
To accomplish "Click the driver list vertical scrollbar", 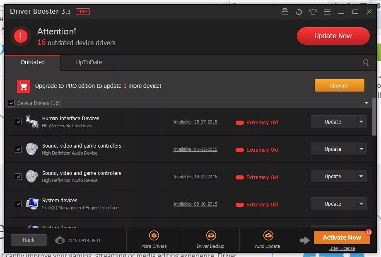I will [374, 117].
